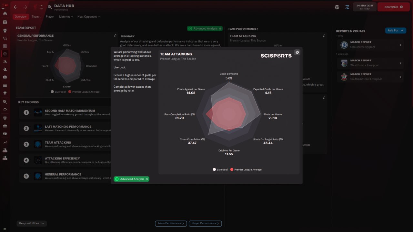Click the Liverpool legend dot under General Performance

(52, 92)
